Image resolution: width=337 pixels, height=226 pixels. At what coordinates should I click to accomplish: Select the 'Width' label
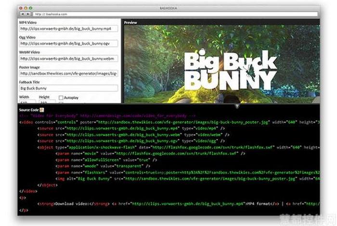24,97
